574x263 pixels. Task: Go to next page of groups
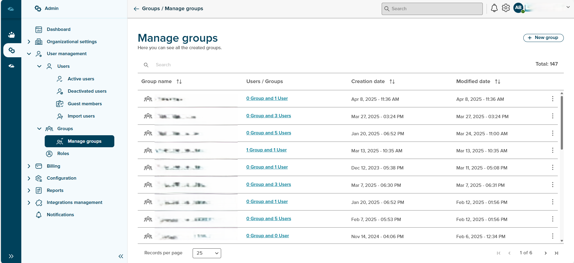tap(545, 253)
